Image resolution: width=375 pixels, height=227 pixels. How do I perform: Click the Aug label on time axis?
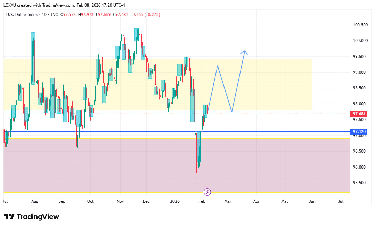click(x=34, y=201)
